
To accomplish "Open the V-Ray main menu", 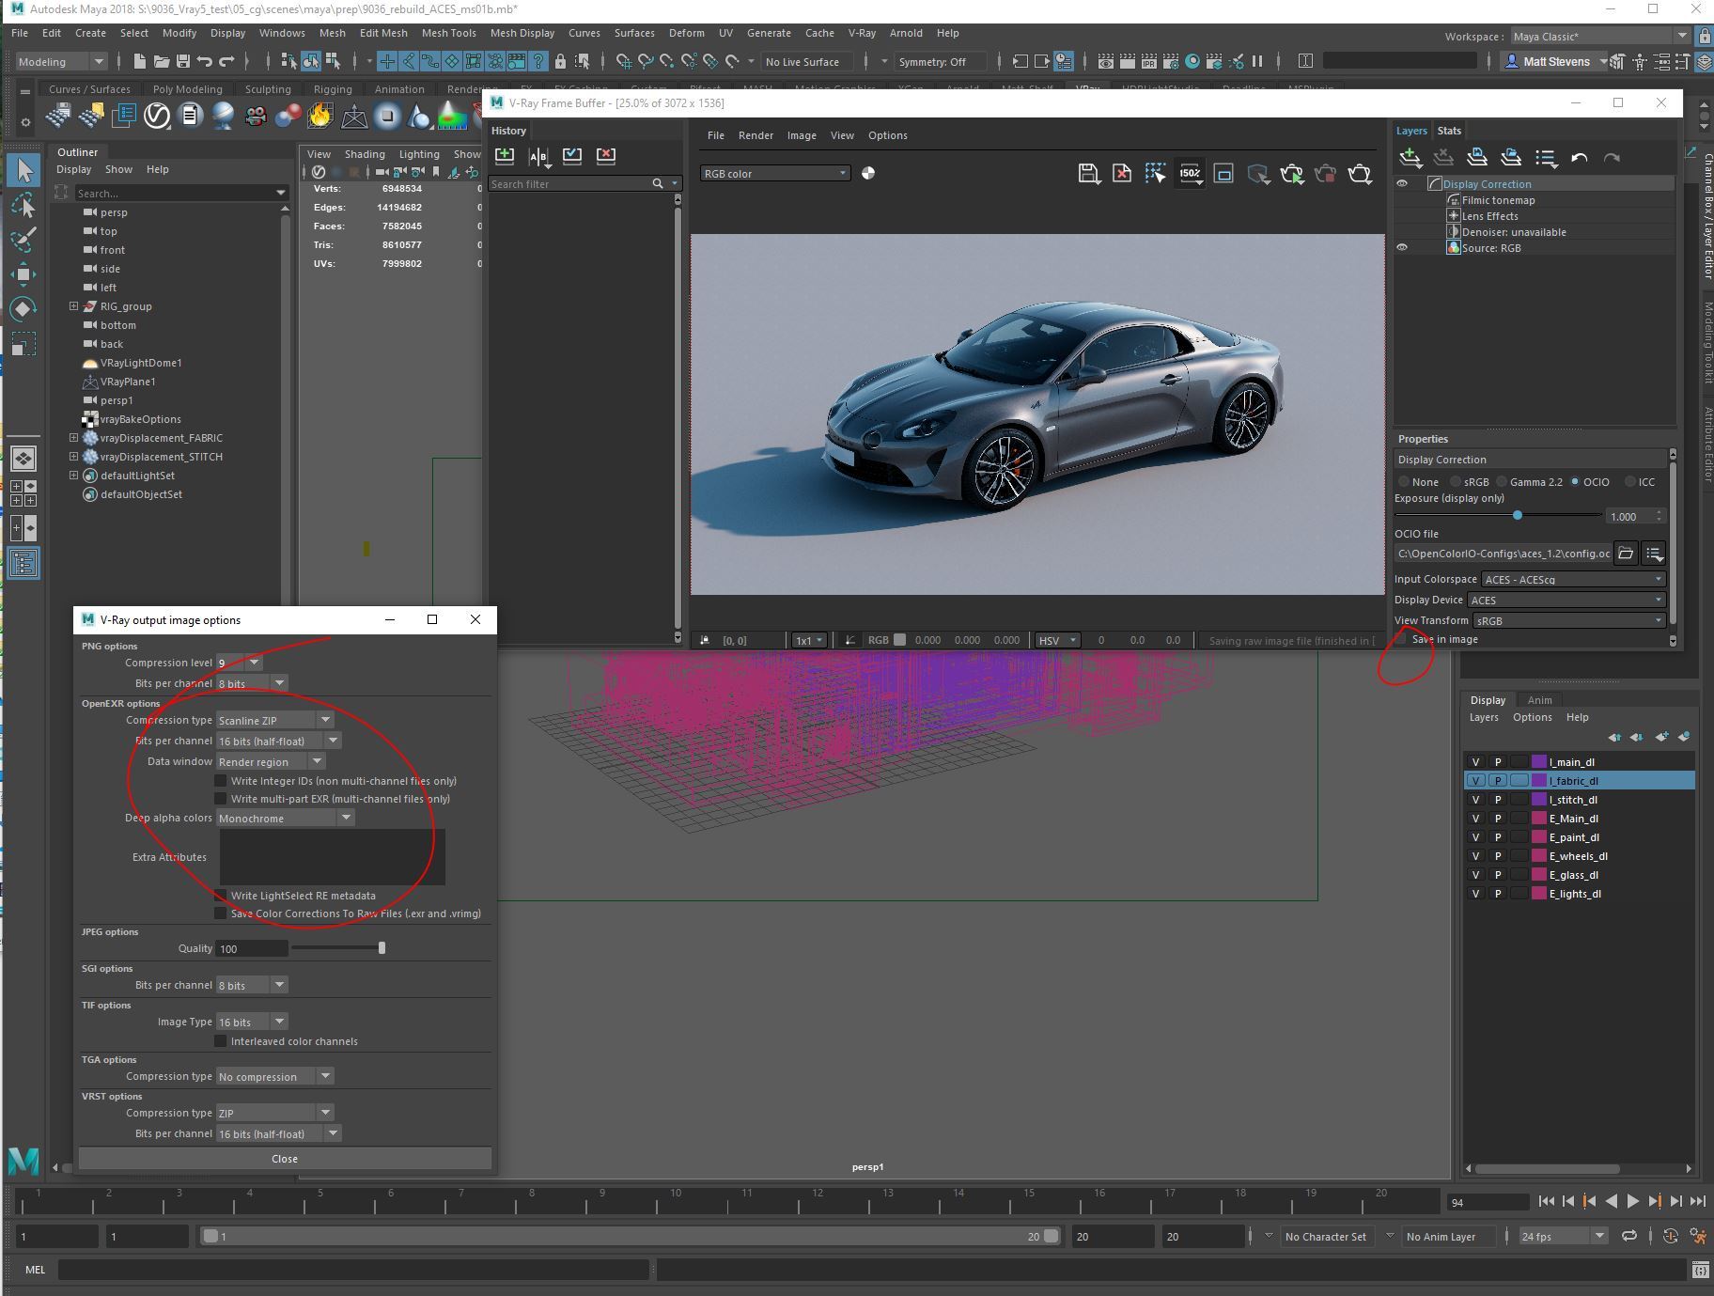I will (862, 33).
